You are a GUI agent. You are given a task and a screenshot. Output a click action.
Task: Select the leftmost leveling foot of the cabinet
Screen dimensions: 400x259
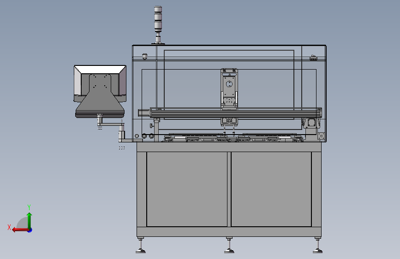coord(141,245)
